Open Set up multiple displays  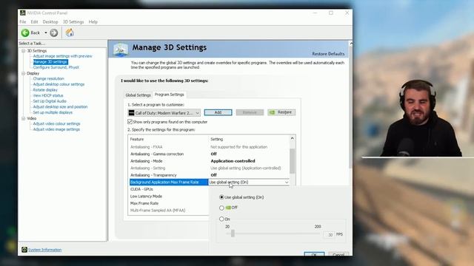click(53, 112)
